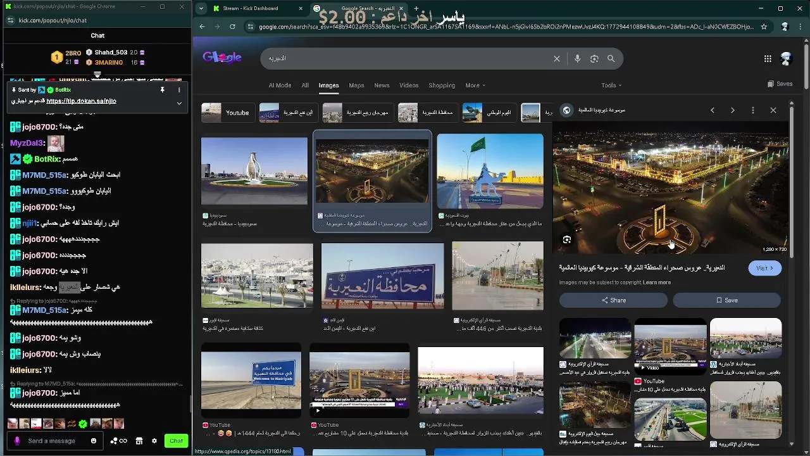This screenshot has height=456, width=810.
Task: Clear the Google search query with X
Action: click(x=557, y=58)
